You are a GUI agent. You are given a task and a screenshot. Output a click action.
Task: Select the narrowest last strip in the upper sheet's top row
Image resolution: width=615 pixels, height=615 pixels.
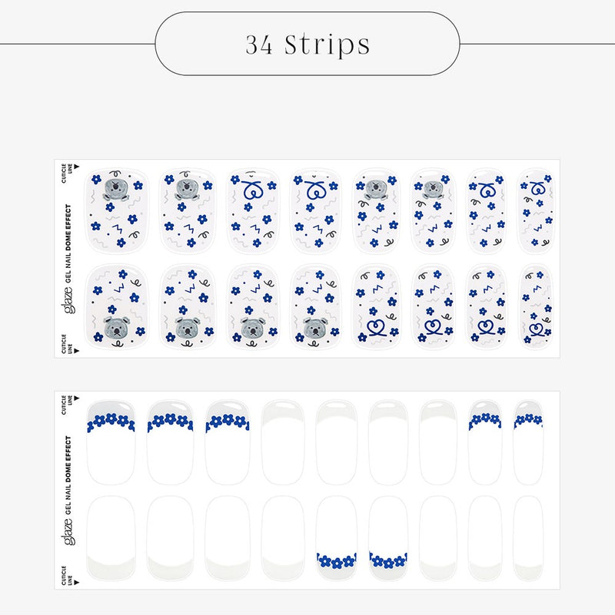536,212
